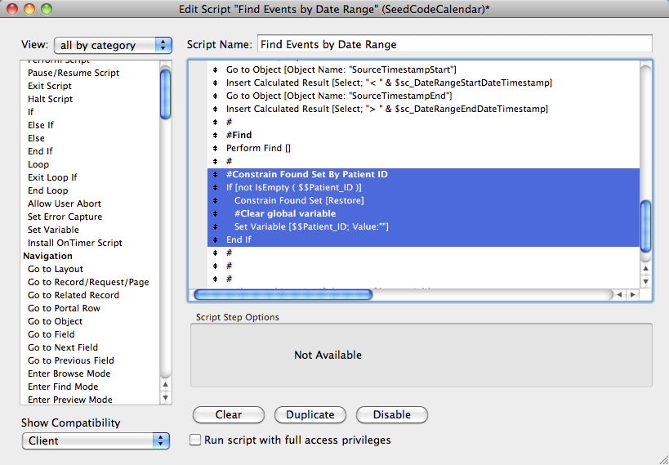Click the step list scroll up arrow
669x465 pixels.
(166, 385)
